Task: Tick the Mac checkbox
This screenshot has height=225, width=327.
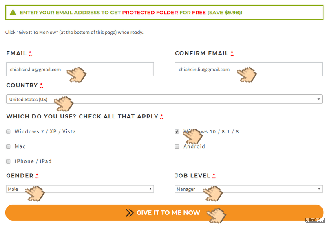Action: point(8,146)
